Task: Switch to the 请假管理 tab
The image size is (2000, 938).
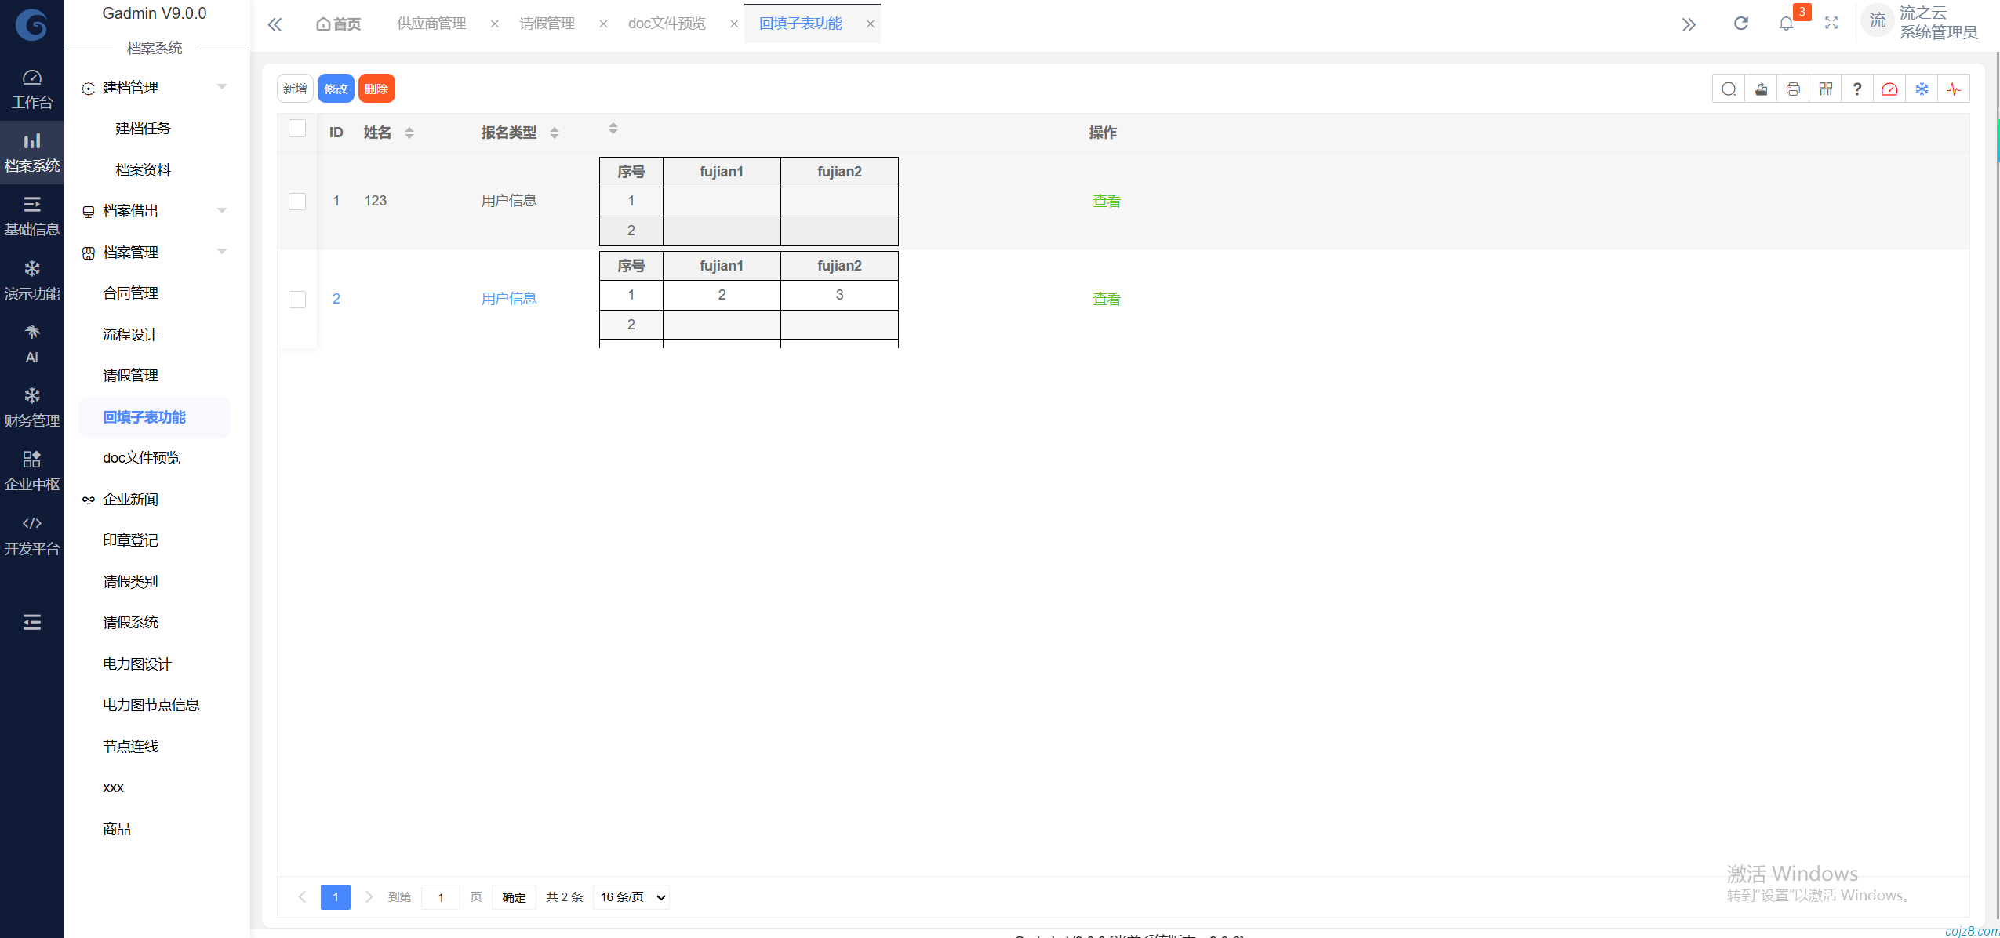Action: point(547,24)
